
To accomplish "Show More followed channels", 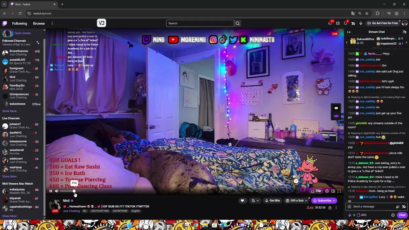I will [9, 111].
